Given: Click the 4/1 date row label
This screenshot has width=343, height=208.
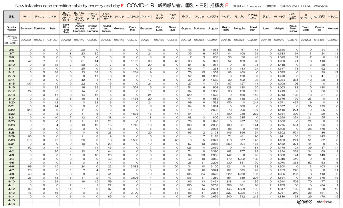Looking at the screenshot, I should [11, 148].
